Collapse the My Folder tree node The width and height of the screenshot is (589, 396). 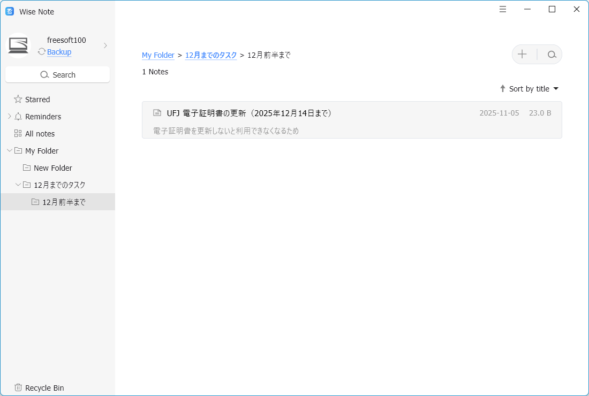tap(9, 150)
